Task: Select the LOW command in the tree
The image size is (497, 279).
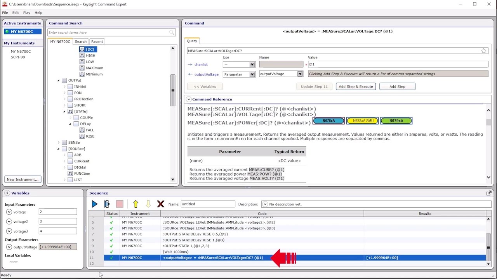Action: tap(87, 62)
